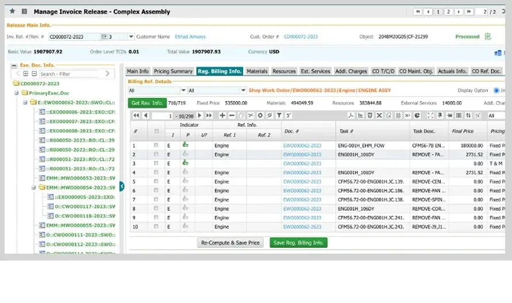Select the Display Option radio button
This screenshot has height=303, width=512.
tap(494, 91)
